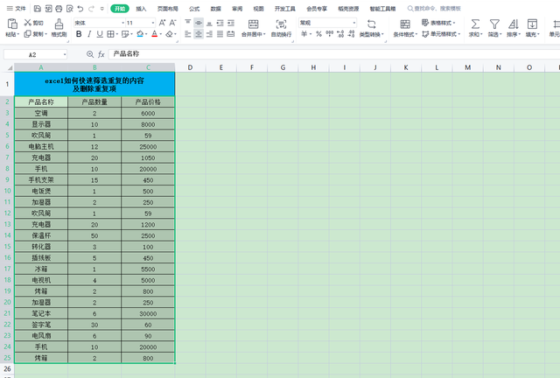Screen dimensions: 560x378
Task: Toggle middle vertical alignment
Action: tap(199, 23)
